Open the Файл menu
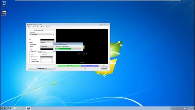The height and width of the screenshot is (110, 195). (30, 27)
